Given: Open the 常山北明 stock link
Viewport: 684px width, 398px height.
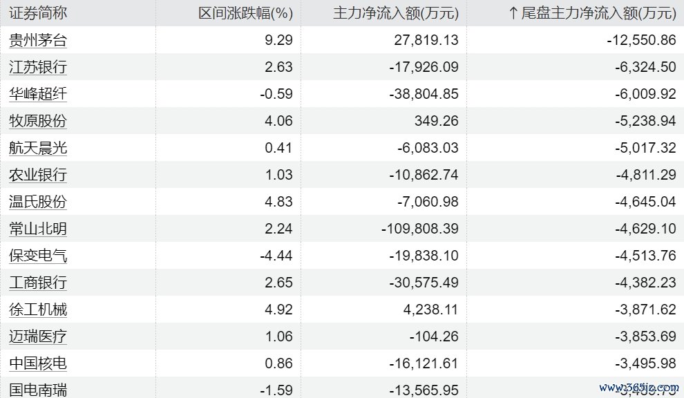Looking at the screenshot, I should (38, 229).
